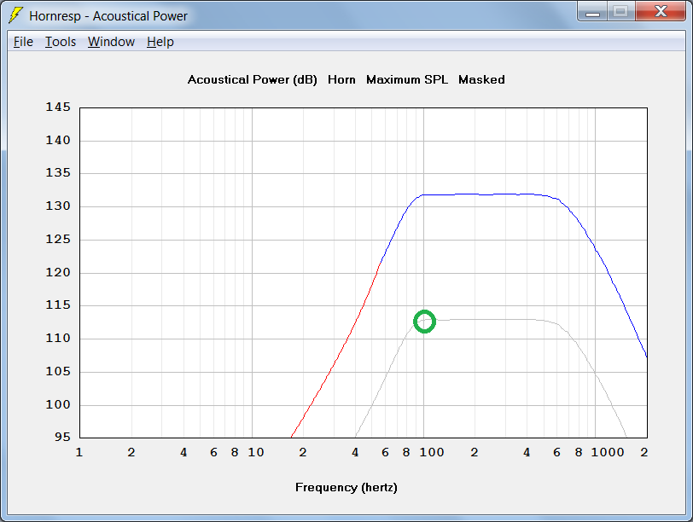Click the 'Frequency (hertz)' axis label
Image resolution: width=693 pixels, height=522 pixels.
[x=346, y=488]
